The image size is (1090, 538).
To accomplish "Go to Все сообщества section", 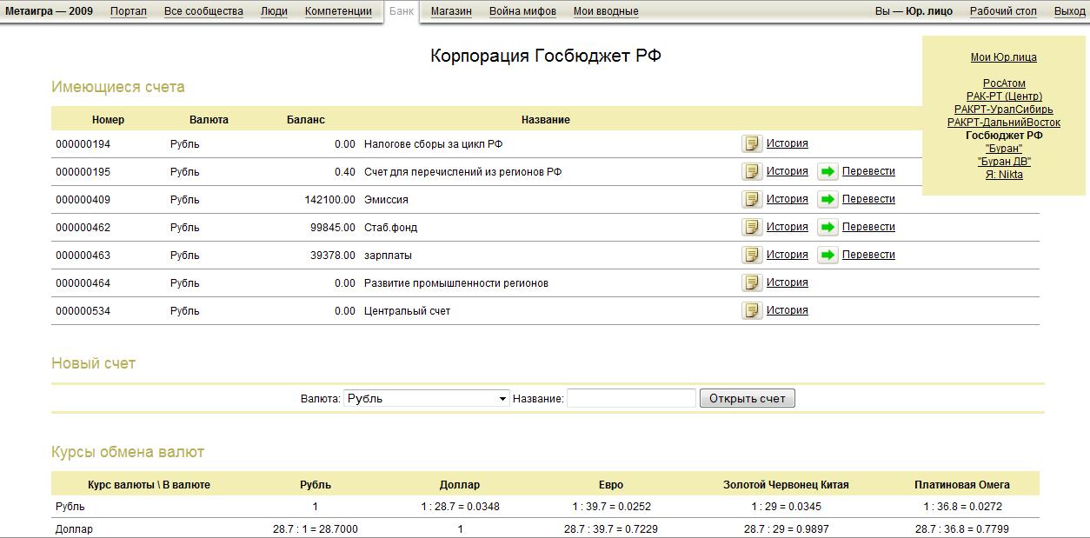I will point(203,11).
